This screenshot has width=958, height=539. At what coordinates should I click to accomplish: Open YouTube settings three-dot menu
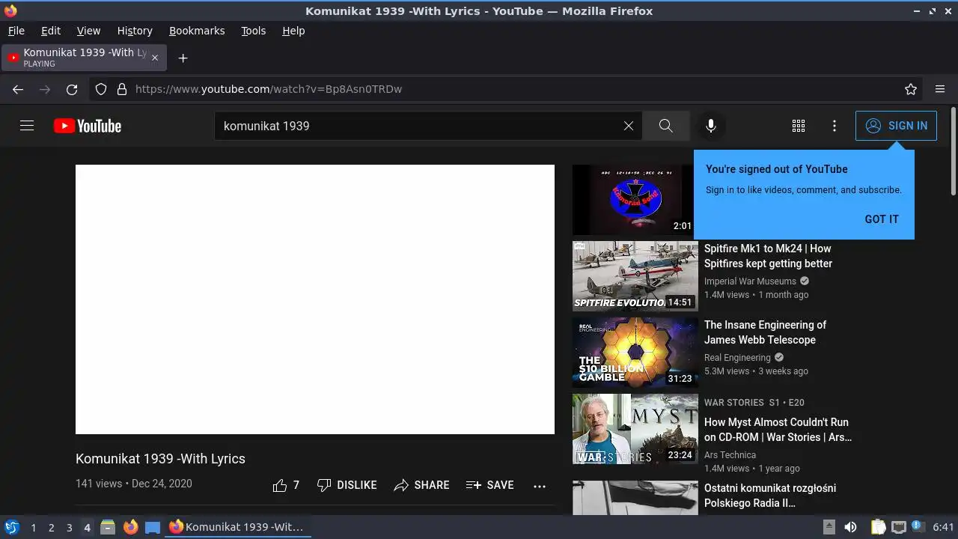(x=835, y=126)
